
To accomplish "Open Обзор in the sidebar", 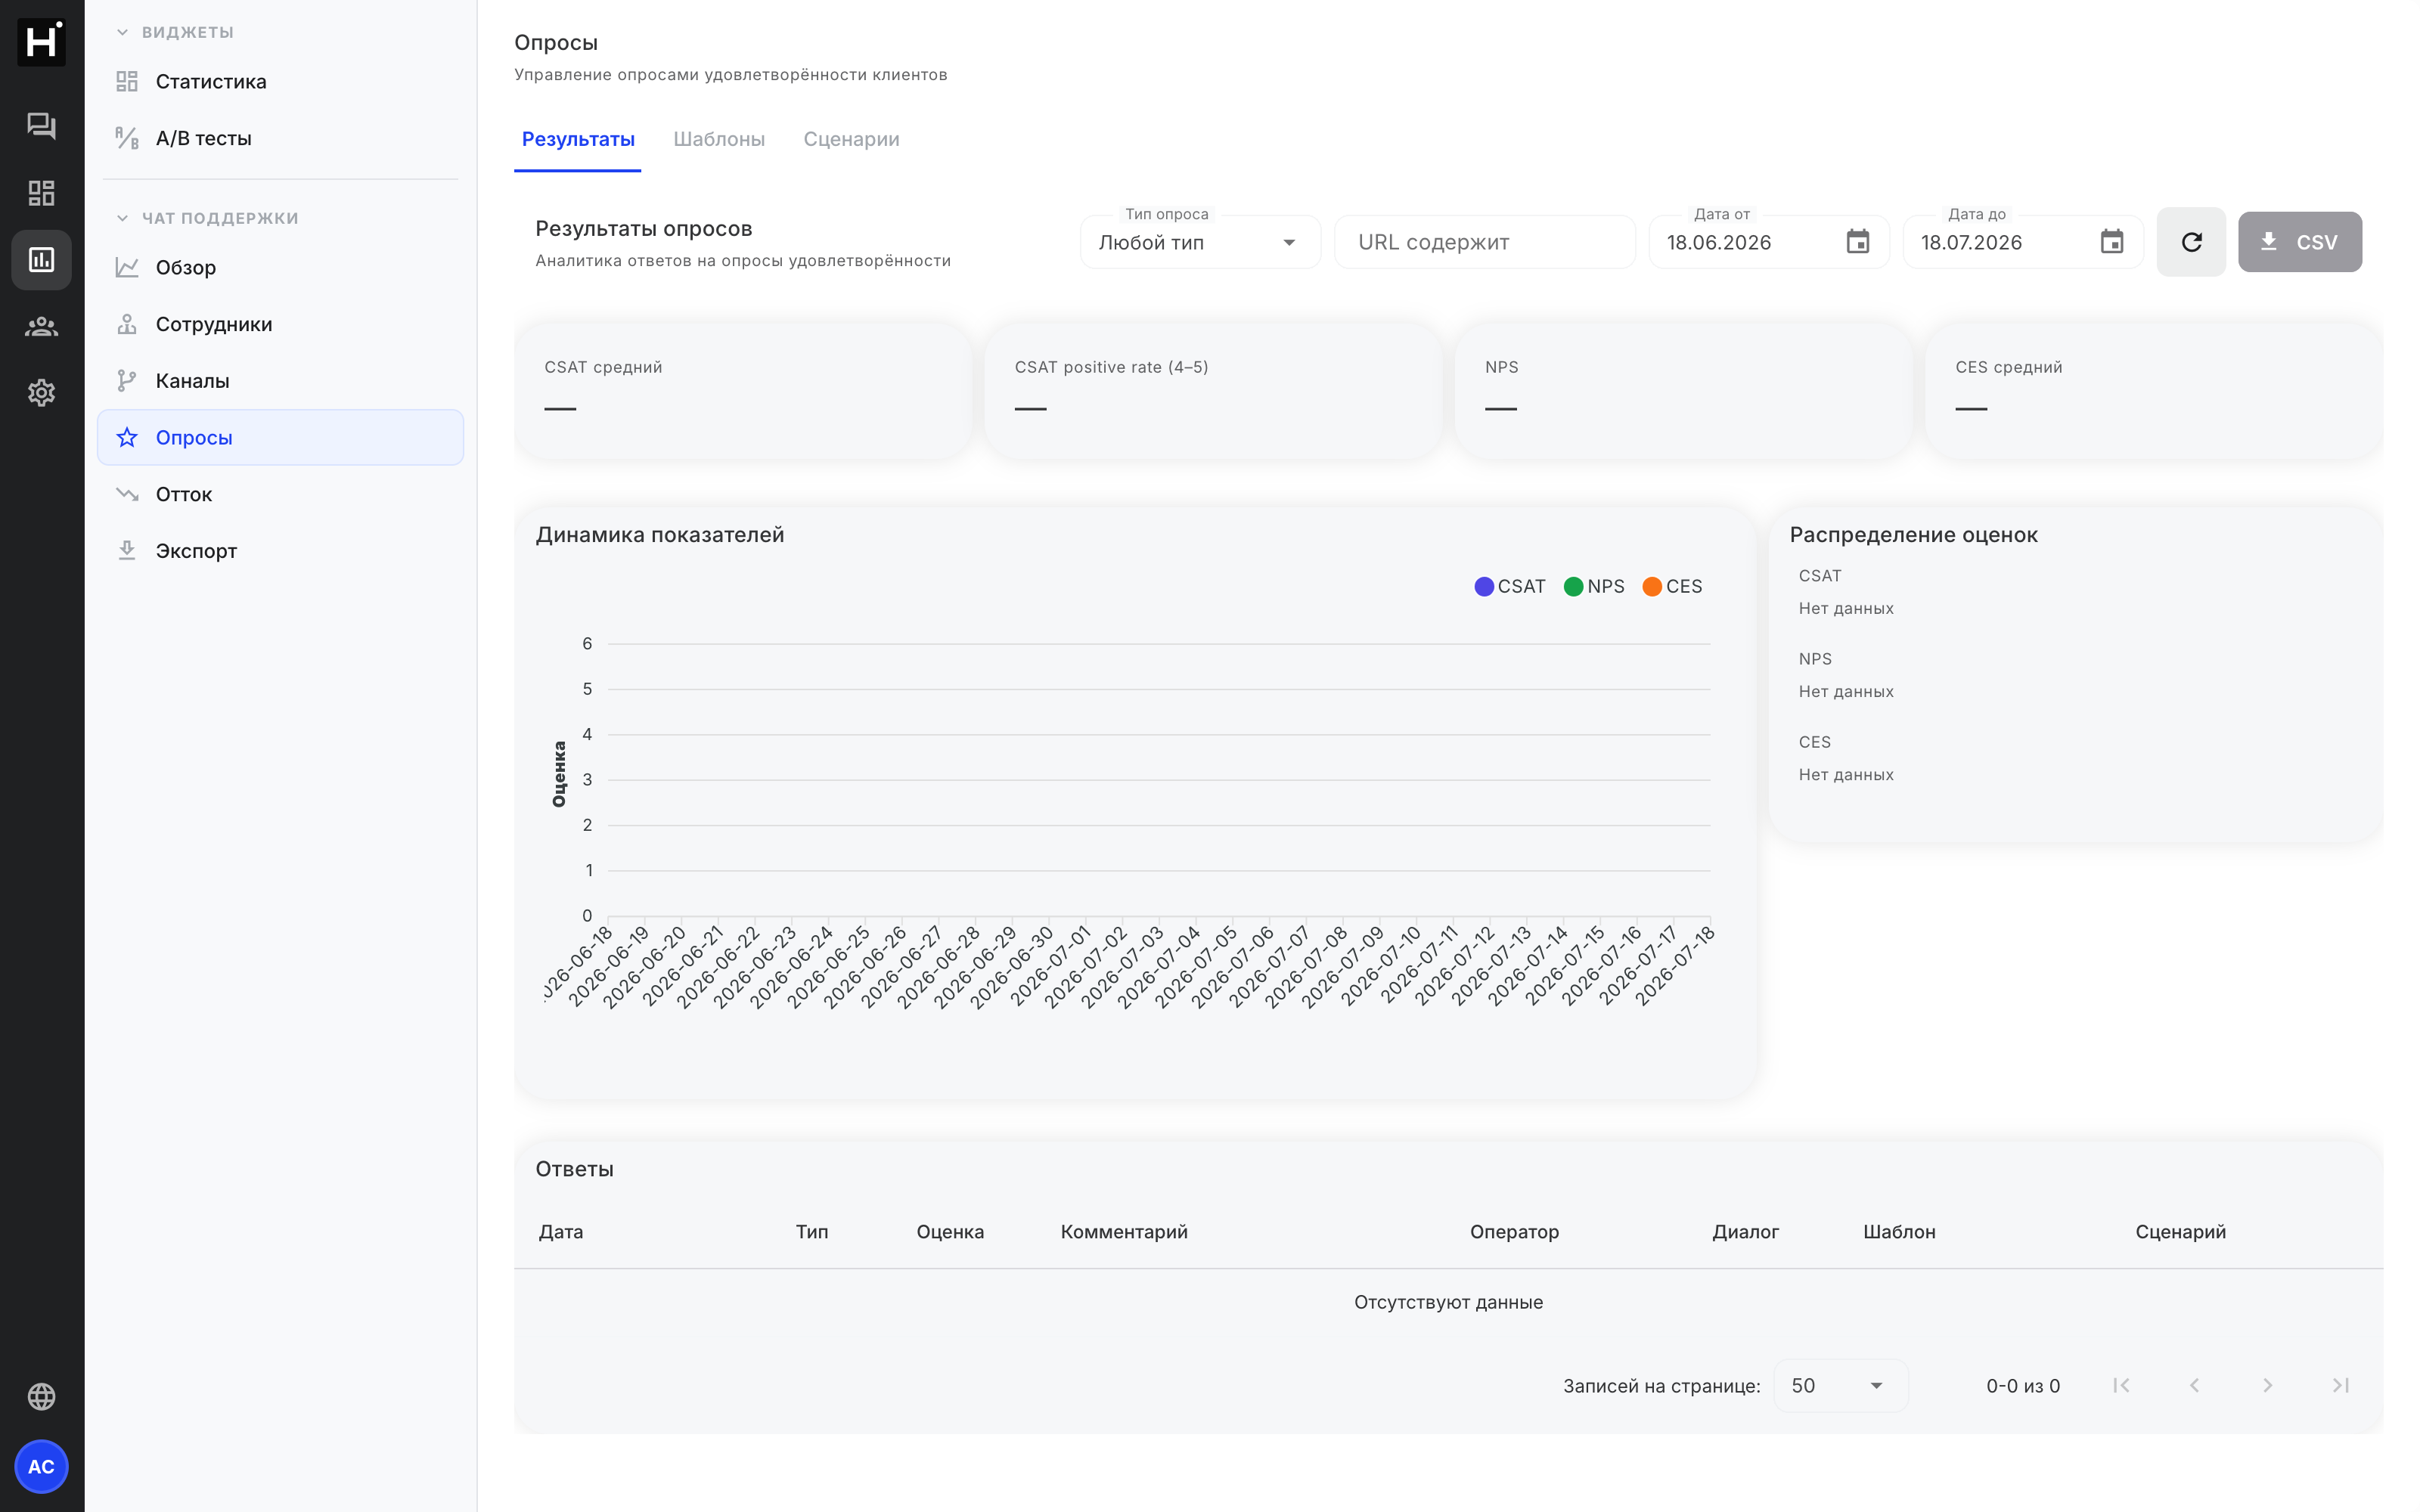I will click(280, 267).
